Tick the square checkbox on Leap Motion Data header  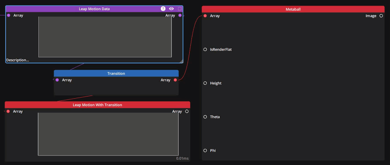(x=180, y=9)
